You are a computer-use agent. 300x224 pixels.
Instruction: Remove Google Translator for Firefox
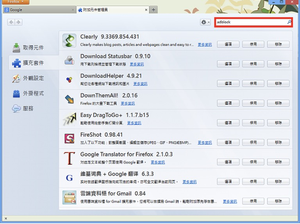tap(278, 162)
